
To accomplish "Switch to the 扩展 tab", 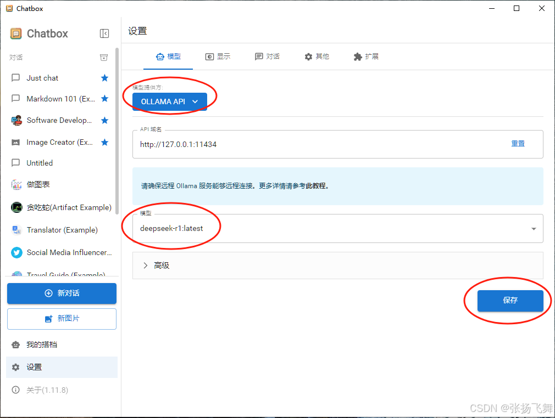I will pyautogui.click(x=366, y=57).
